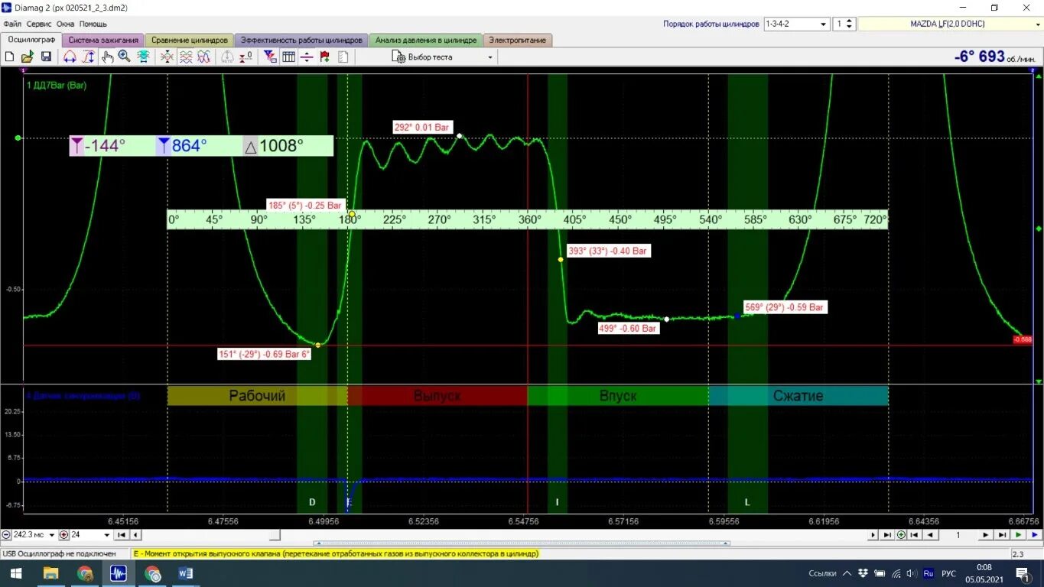Screen dimensions: 1044x587
Task: Click the green plus circle icon
Action: pyautogui.click(x=901, y=535)
